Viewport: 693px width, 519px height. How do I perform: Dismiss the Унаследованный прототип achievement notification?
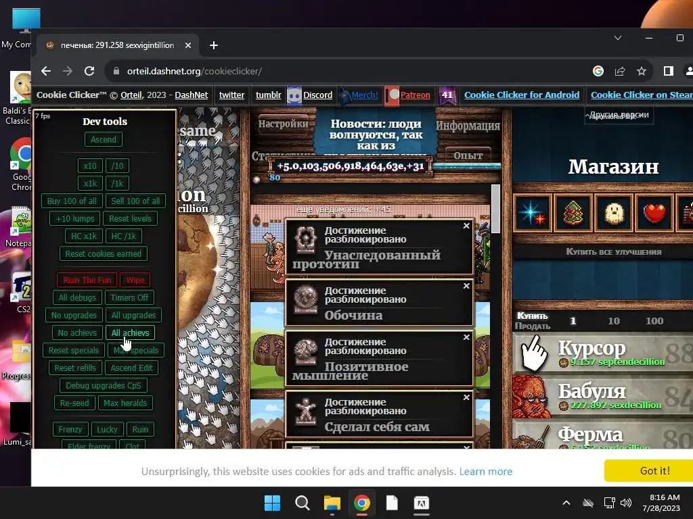coord(466,226)
